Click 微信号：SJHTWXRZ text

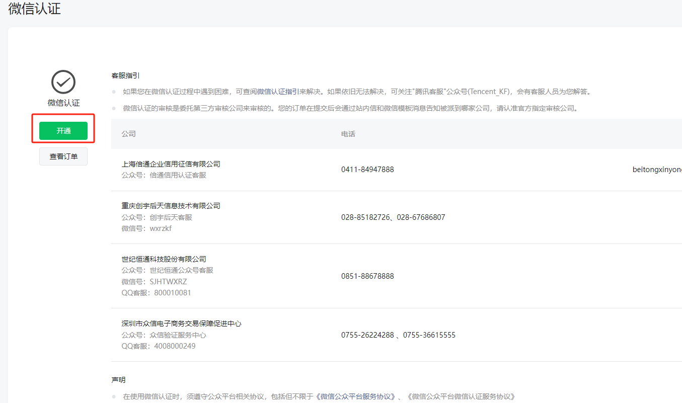pos(154,282)
